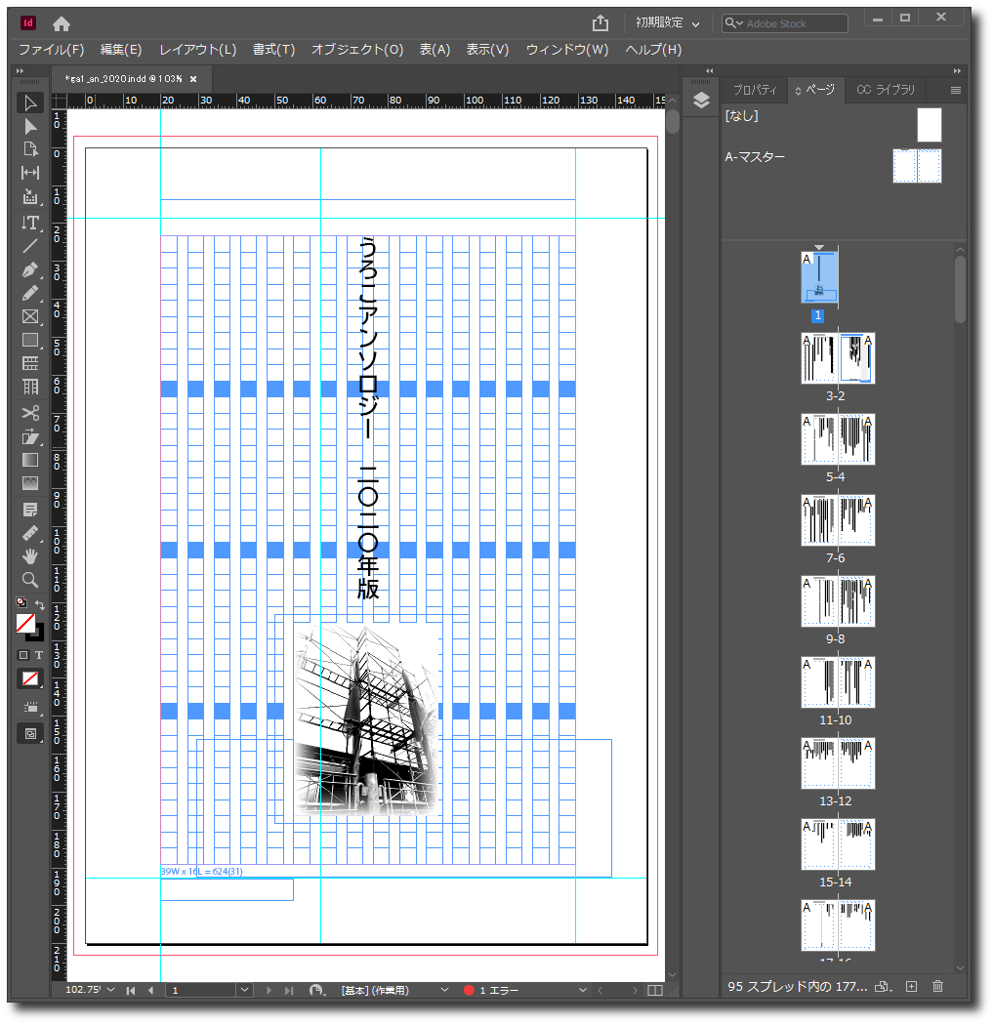
Task: Pick the Scissors tool
Action: tap(30, 412)
